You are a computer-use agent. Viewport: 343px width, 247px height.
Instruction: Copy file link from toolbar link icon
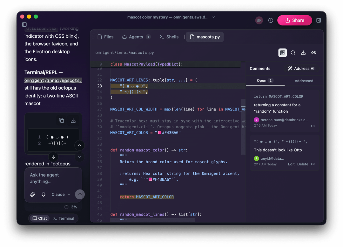pos(314,53)
